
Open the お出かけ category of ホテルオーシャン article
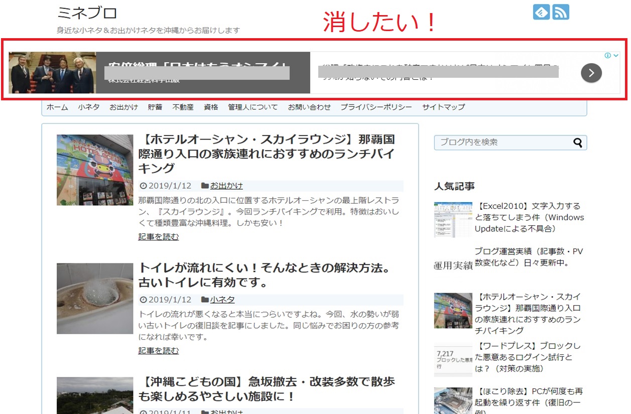pos(226,186)
